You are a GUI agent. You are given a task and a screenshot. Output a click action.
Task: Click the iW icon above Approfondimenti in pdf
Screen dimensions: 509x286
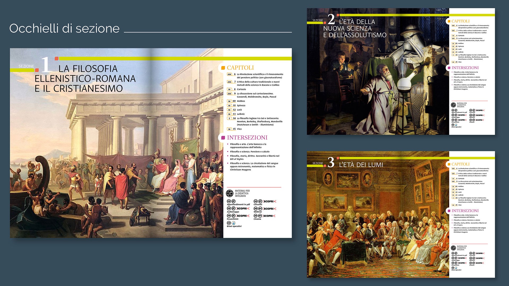pyautogui.click(x=229, y=201)
